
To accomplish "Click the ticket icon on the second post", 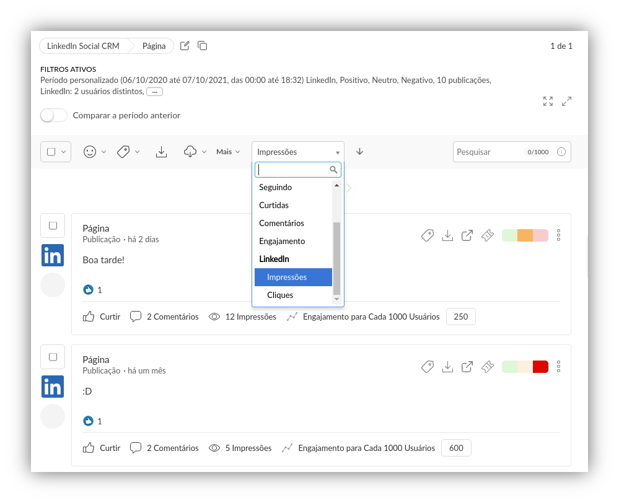I will click(x=487, y=367).
